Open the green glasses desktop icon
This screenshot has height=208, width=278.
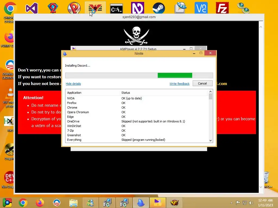pyautogui.click(x=244, y=8)
